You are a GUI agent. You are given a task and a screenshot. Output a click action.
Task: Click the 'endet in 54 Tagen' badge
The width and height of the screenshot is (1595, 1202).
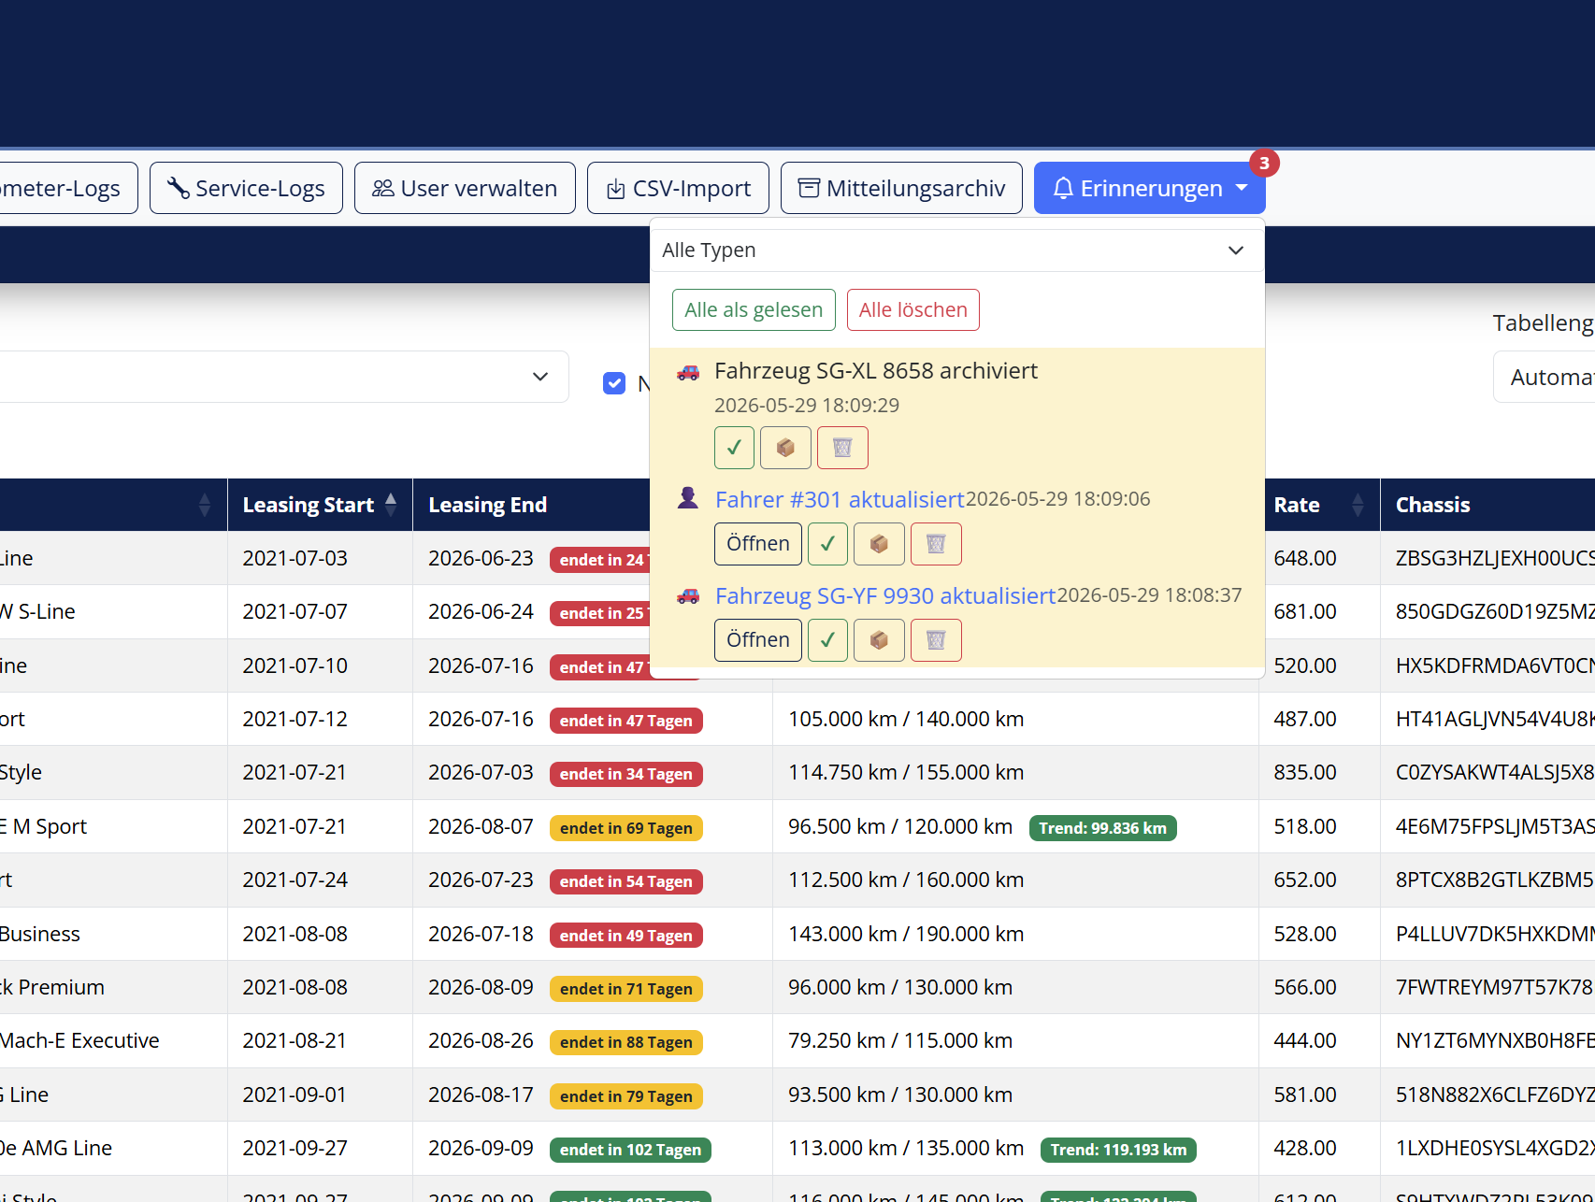625,881
